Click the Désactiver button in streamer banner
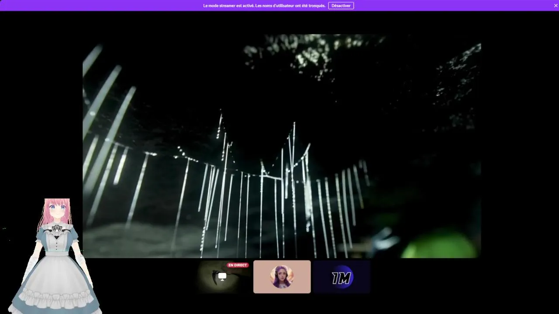This screenshot has width=559, height=314. [x=341, y=6]
